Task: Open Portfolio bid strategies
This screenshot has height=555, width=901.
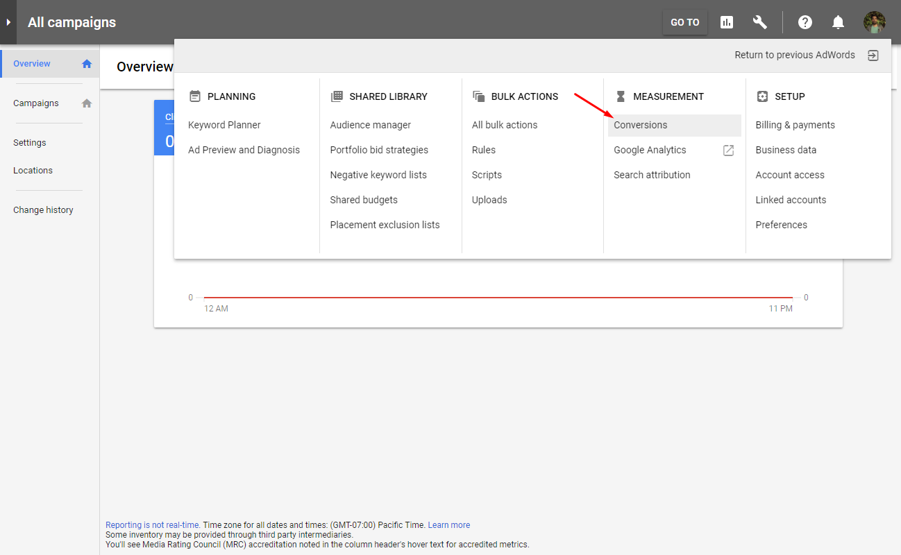Action: coord(379,150)
